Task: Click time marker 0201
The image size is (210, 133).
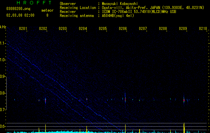Action: [x=23, y=29]
